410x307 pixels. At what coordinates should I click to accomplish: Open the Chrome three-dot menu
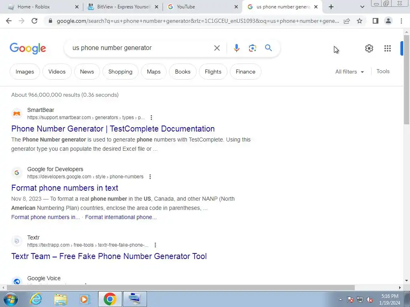click(x=401, y=21)
